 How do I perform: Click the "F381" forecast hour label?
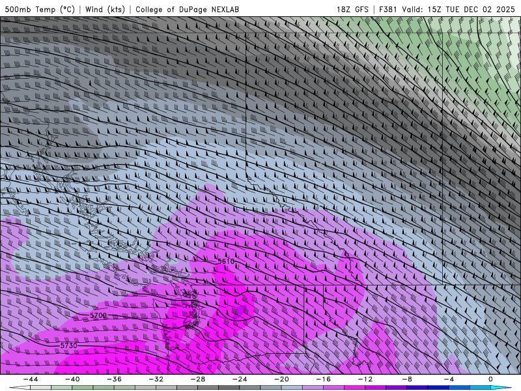click(x=387, y=9)
